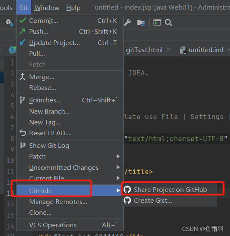Click the /title> tag text

[138, 171]
